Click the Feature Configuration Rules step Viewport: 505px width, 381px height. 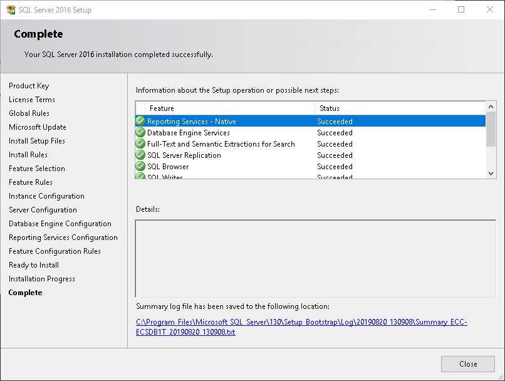pyautogui.click(x=55, y=251)
